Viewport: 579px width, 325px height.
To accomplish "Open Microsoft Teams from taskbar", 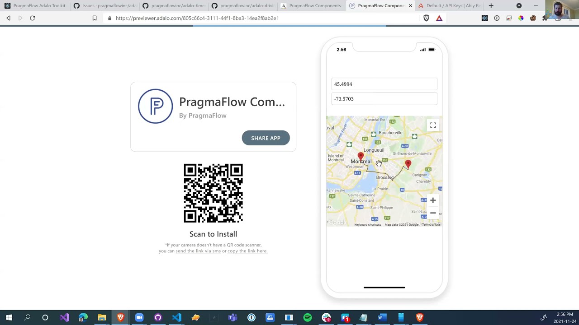I will pos(233,317).
